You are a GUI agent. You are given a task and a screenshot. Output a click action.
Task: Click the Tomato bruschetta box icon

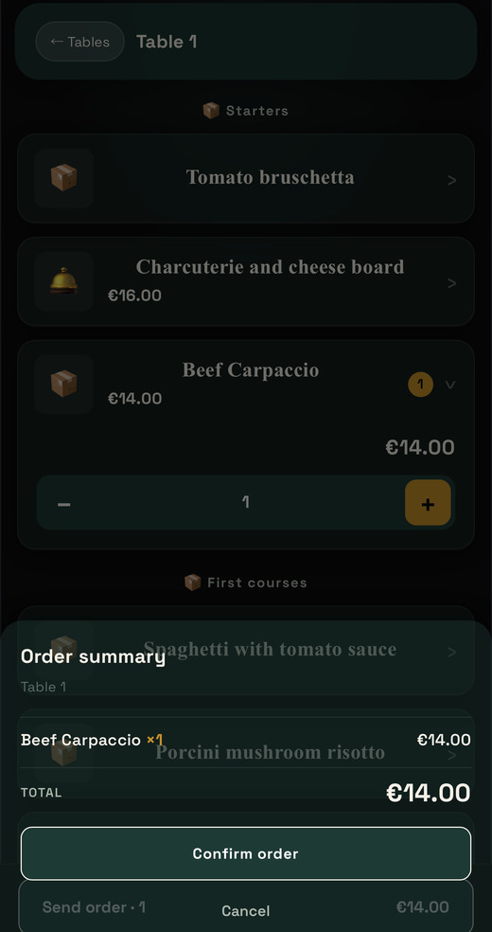coord(64,178)
